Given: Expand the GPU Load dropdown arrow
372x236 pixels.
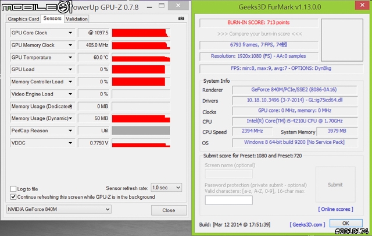Looking at the screenshot, I should (x=70, y=69).
